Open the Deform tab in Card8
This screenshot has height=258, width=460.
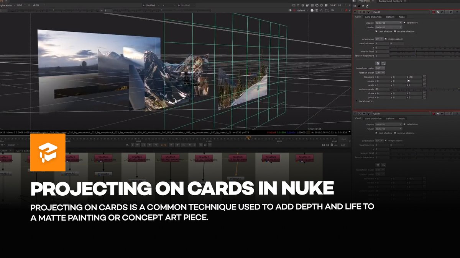[x=390, y=17]
